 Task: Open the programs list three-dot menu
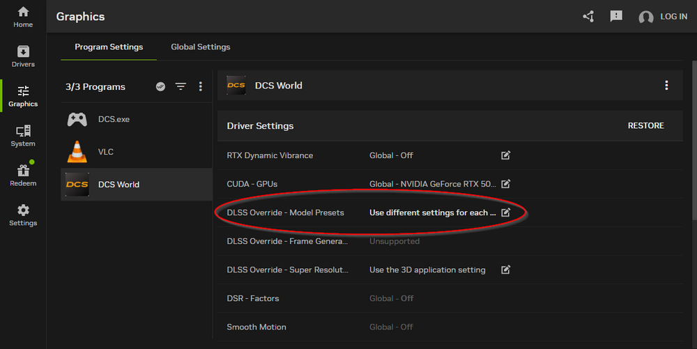[201, 87]
